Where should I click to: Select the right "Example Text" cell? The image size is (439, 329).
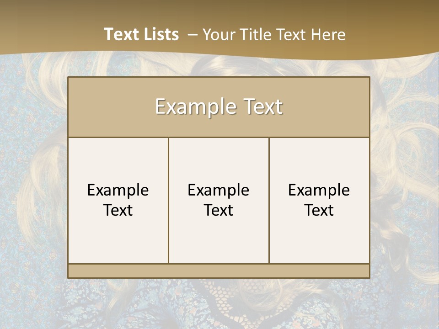(x=319, y=200)
